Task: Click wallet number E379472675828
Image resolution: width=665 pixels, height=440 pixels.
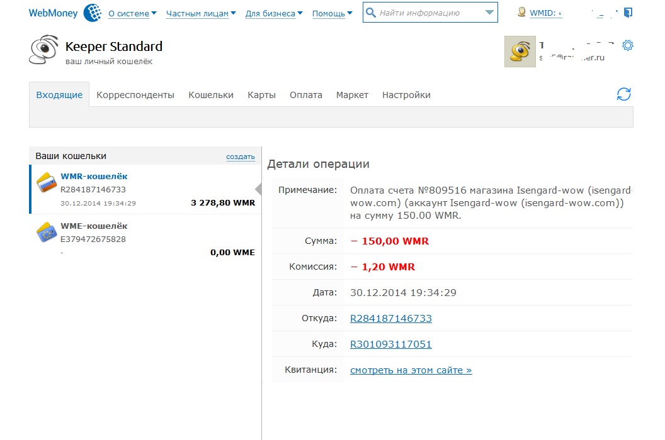Action: (x=93, y=239)
